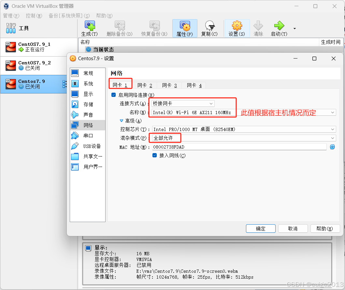Select the 网络 settings category

coord(88,125)
